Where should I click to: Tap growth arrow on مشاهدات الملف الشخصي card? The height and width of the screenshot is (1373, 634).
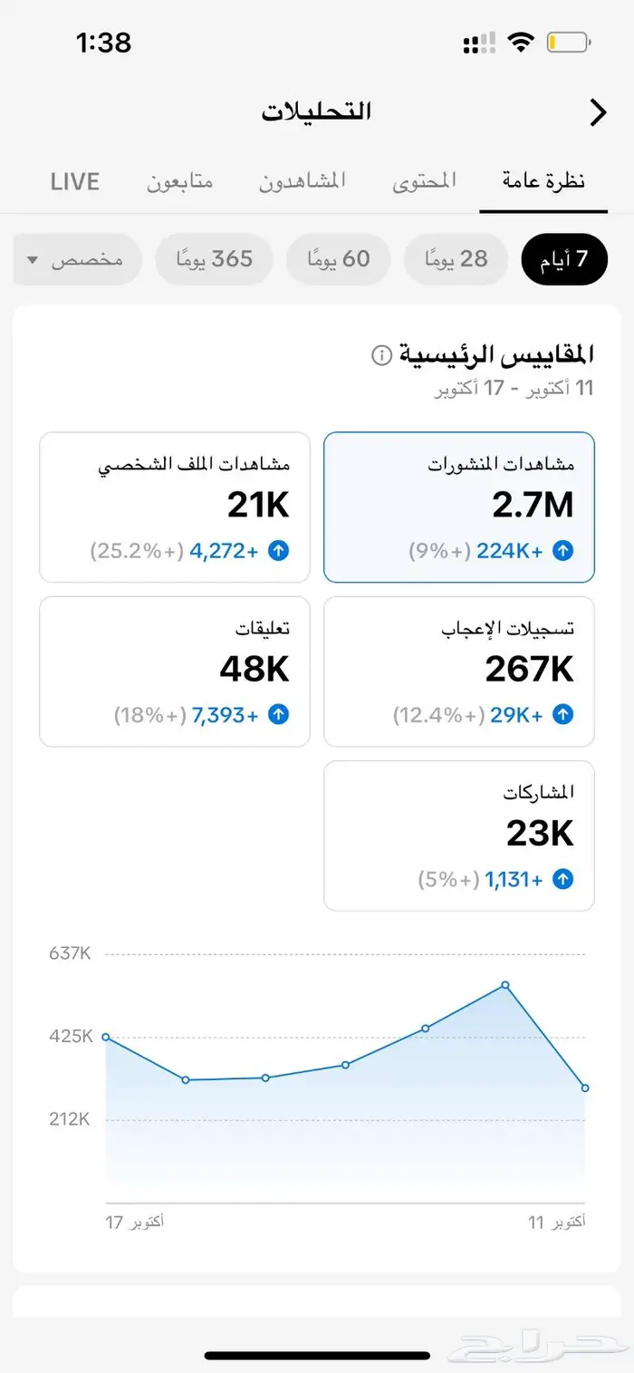pos(279,550)
